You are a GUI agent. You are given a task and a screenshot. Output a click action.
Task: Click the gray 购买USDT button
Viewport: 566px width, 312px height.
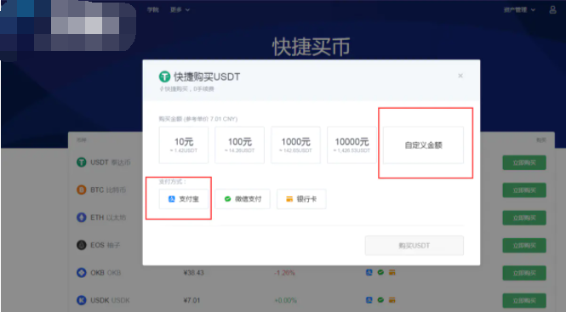tap(414, 246)
